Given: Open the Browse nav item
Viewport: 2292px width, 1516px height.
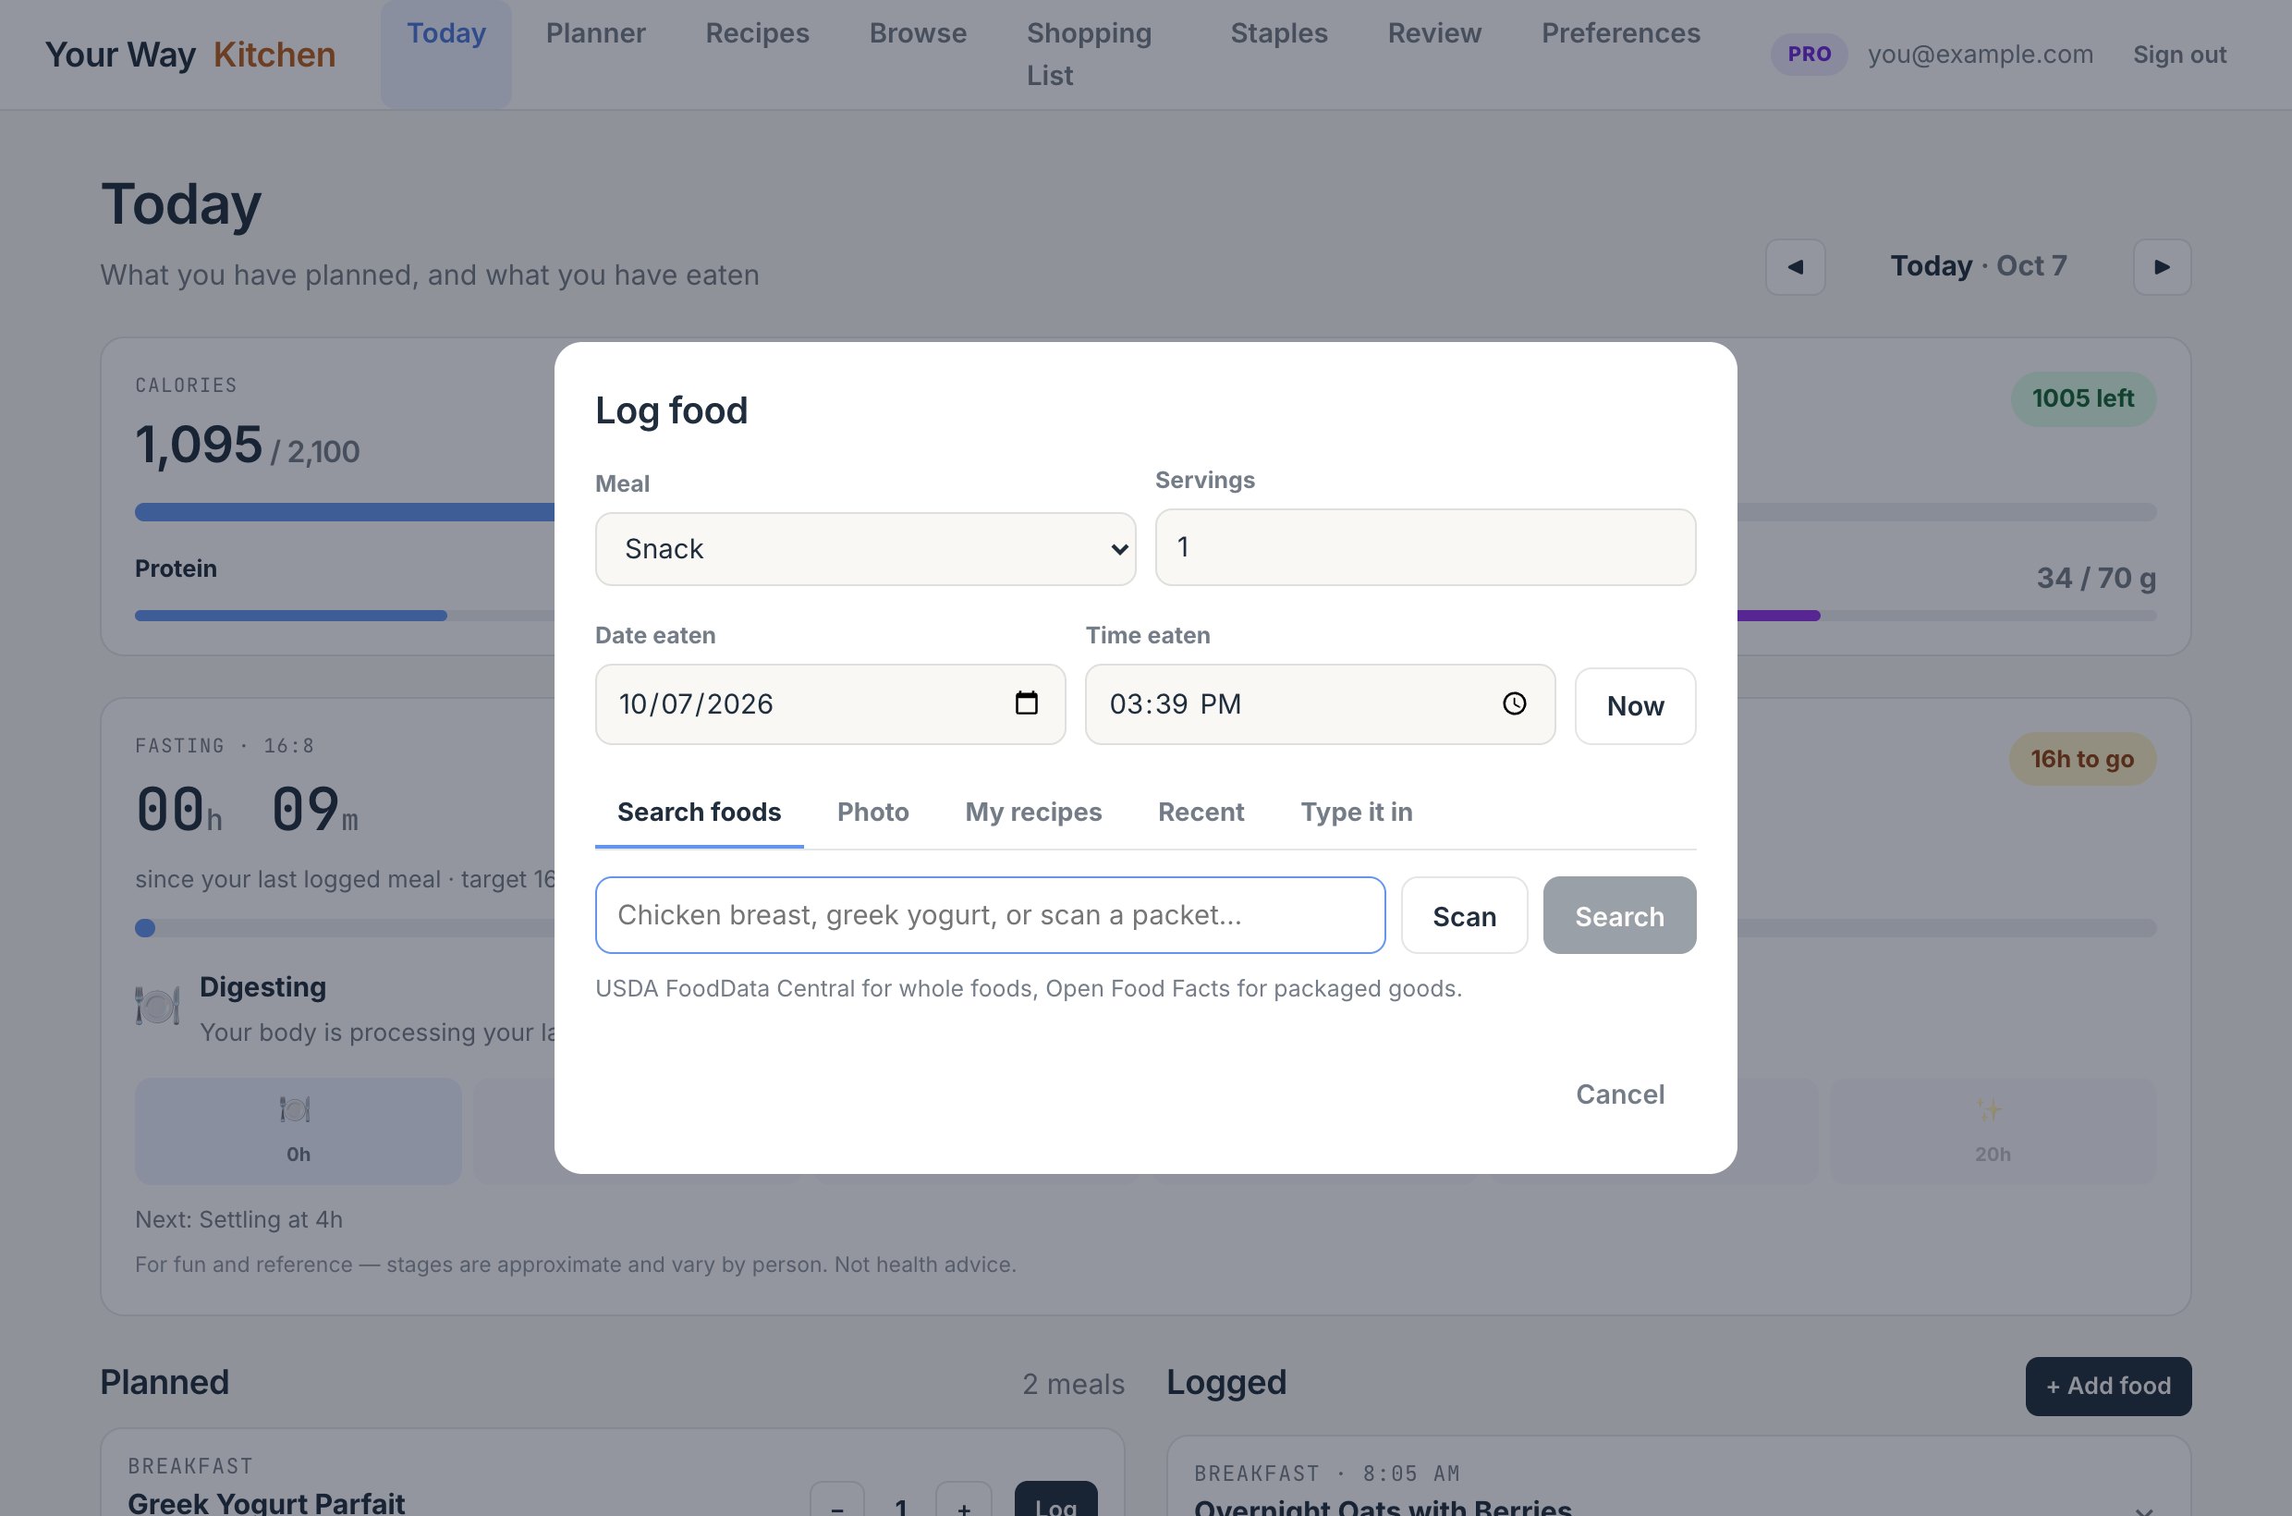Looking at the screenshot, I should click(918, 33).
